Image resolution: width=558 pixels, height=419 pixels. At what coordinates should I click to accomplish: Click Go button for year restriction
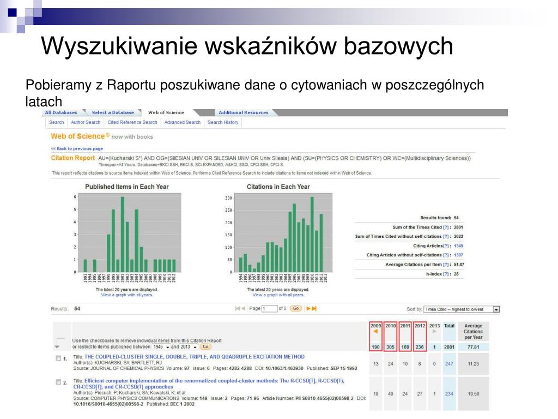pos(205,346)
